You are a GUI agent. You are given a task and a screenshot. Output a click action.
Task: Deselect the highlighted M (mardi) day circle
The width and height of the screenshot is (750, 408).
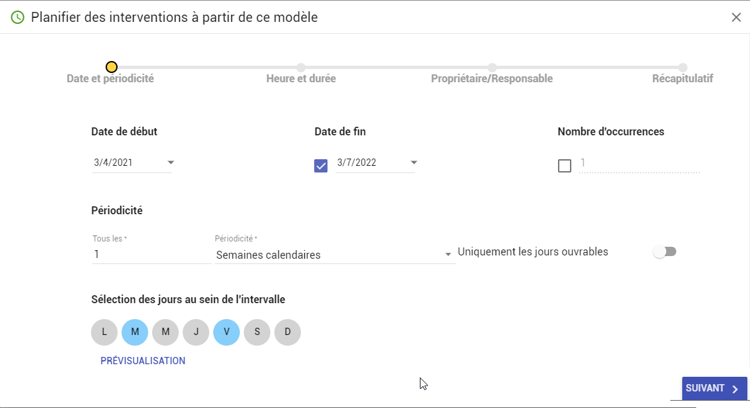point(135,332)
